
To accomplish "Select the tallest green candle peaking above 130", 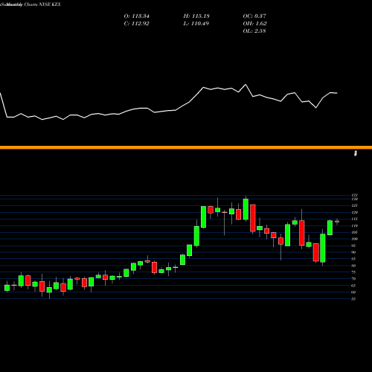I will (x=246, y=209).
